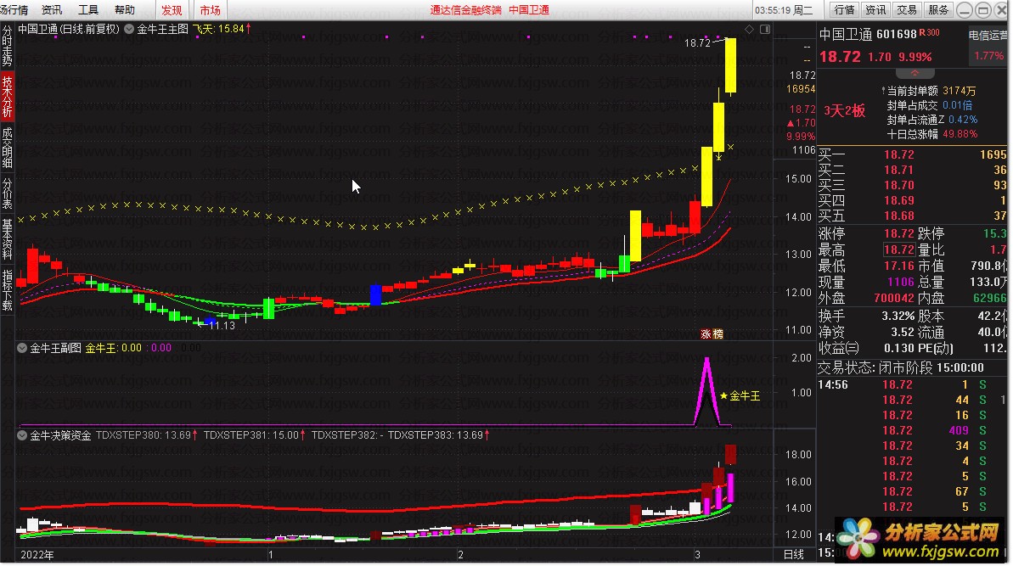
Task: Click the 3天2板 label
Action: (844, 111)
